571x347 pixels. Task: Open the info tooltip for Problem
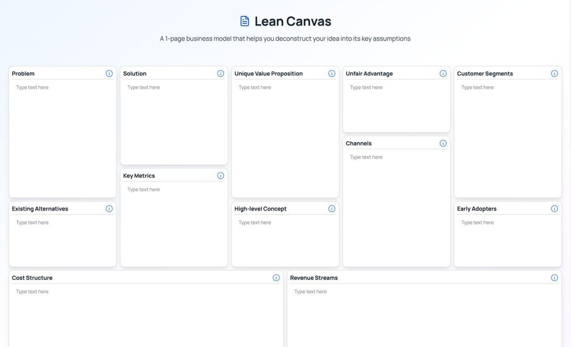coord(109,72)
